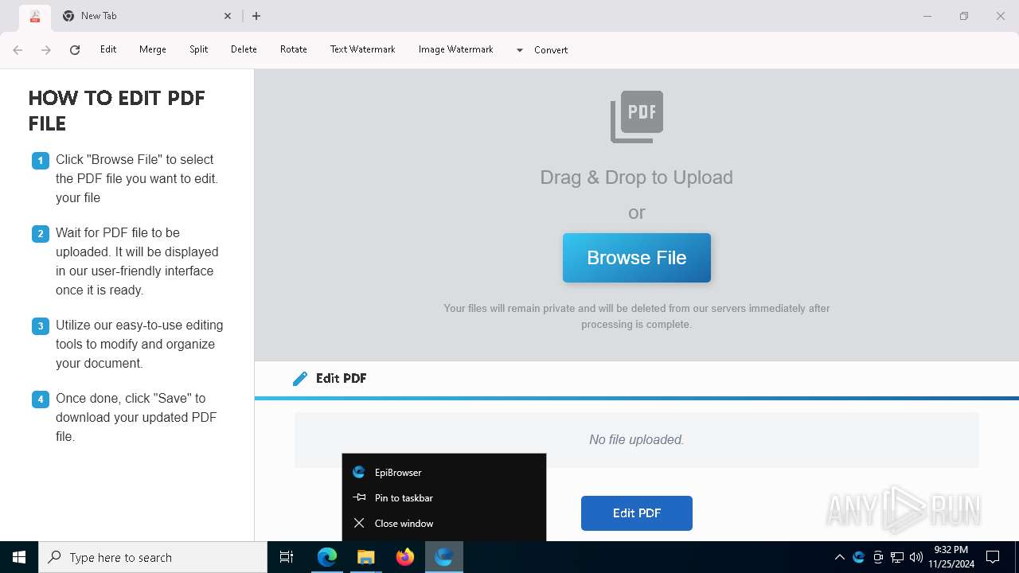Minimize the browser window
Viewport: 1019px width, 573px height.
(x=927, y=16)
